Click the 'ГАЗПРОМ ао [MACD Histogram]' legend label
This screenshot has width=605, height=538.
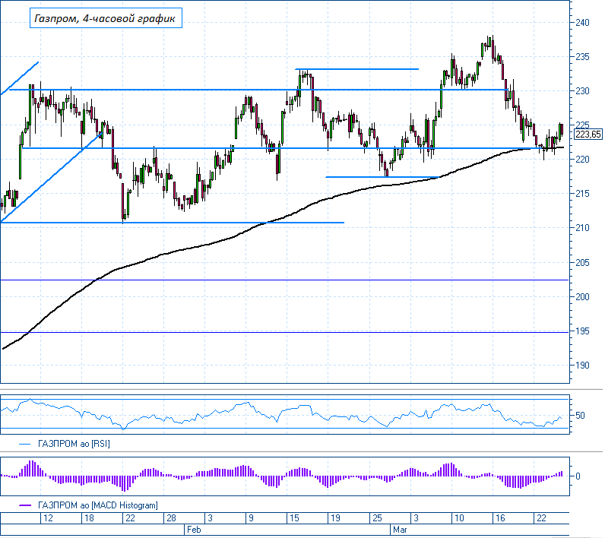click(97, 505)
